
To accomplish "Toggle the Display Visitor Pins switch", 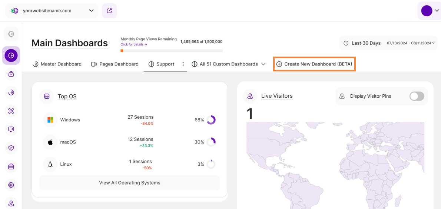I will click(x=417, y=96).
